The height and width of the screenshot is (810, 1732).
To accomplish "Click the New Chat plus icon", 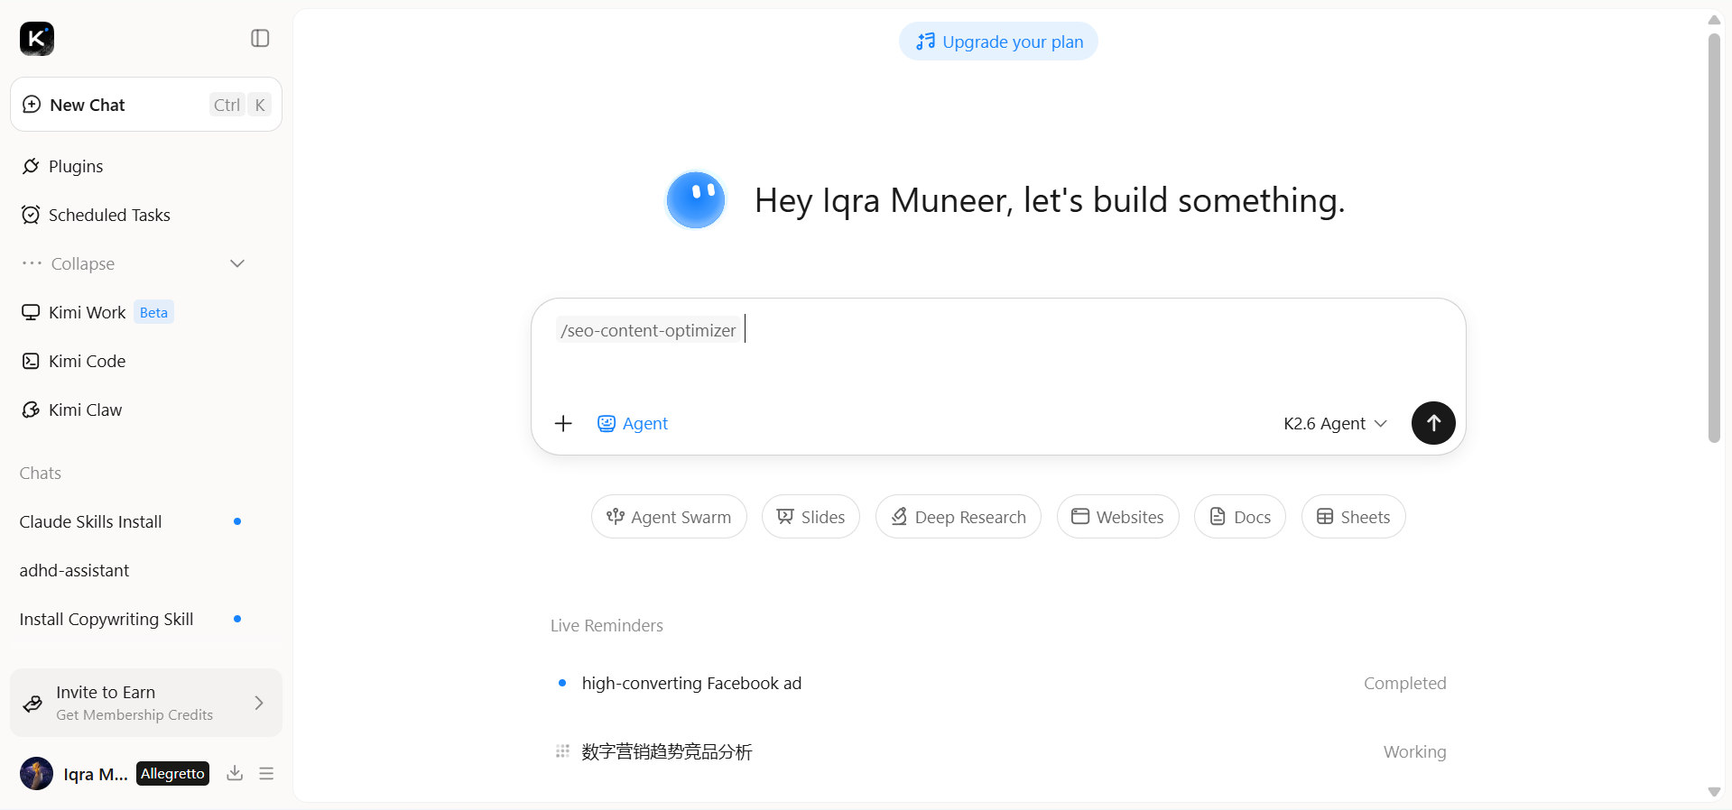I will (x=32, y=105).
